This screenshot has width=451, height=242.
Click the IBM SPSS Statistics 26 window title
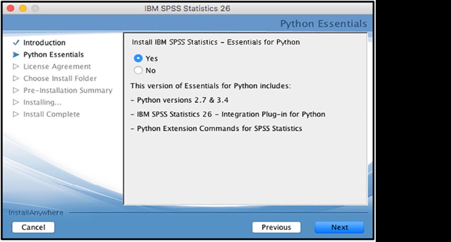pos(187,8)
